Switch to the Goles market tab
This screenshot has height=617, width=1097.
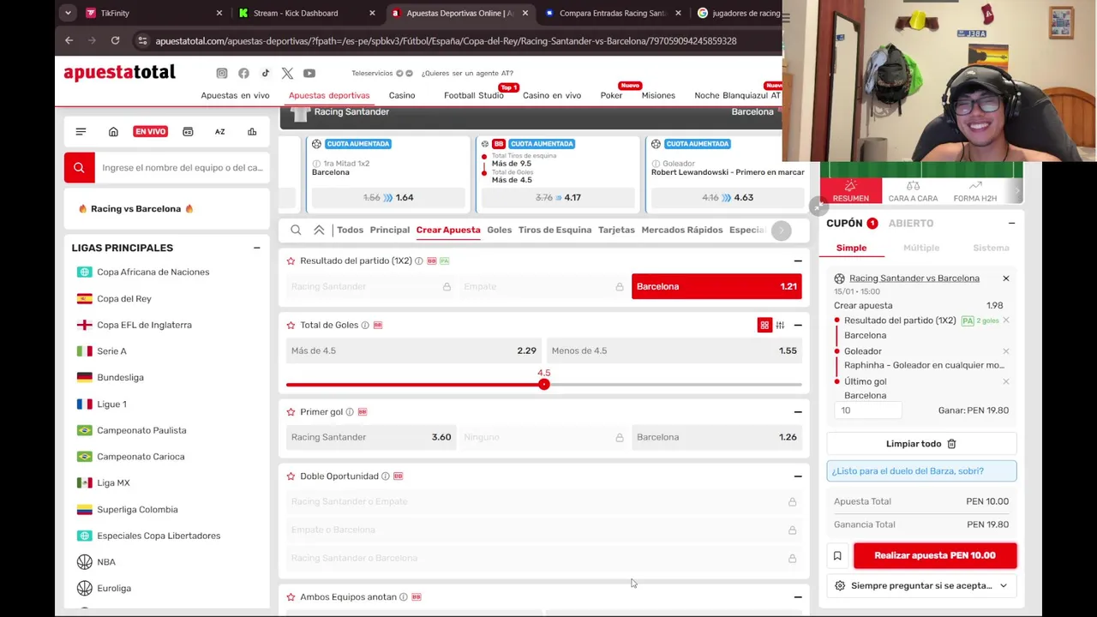[x=499, y=230]
